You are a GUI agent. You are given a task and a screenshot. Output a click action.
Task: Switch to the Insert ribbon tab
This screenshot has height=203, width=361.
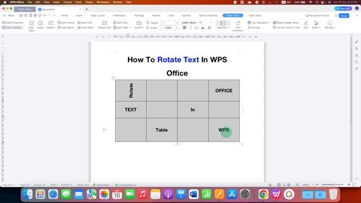tap(79, 15)
